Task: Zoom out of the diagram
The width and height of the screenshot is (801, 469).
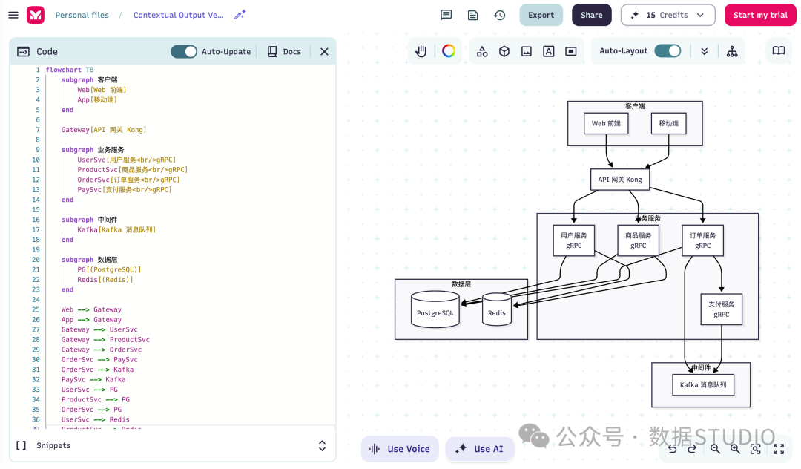Action: pos(715,449)
